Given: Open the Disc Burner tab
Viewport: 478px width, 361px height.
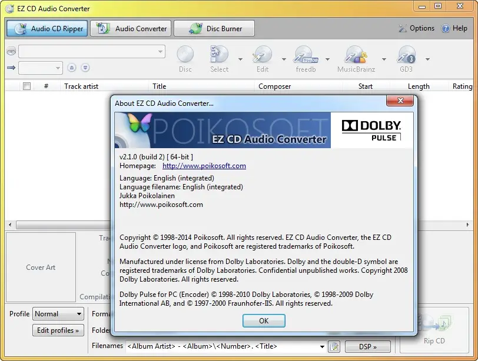Looking at the screenshot, I should tap(214, 28).
